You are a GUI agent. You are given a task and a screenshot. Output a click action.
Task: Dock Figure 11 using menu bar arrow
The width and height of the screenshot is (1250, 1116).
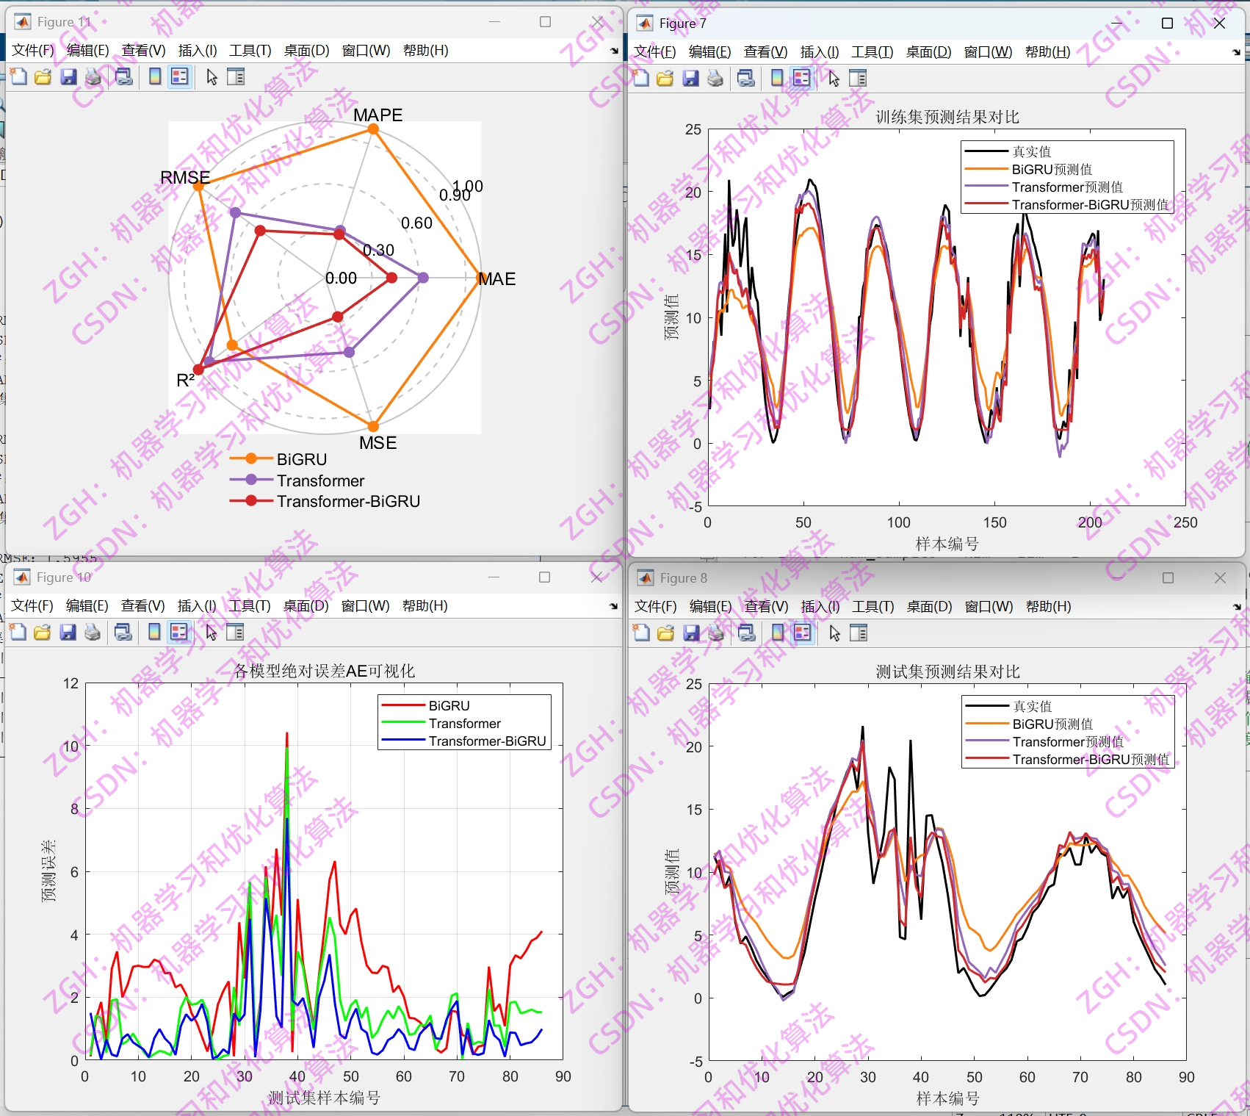click(x=614, y=51)
